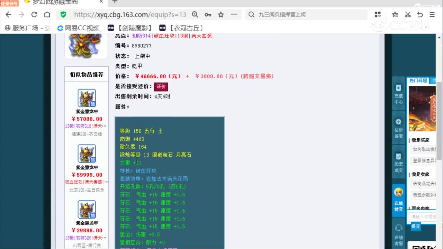443x249 pixels.
Task: Reload the page with refresh icon
Action: tap(34, 15)
